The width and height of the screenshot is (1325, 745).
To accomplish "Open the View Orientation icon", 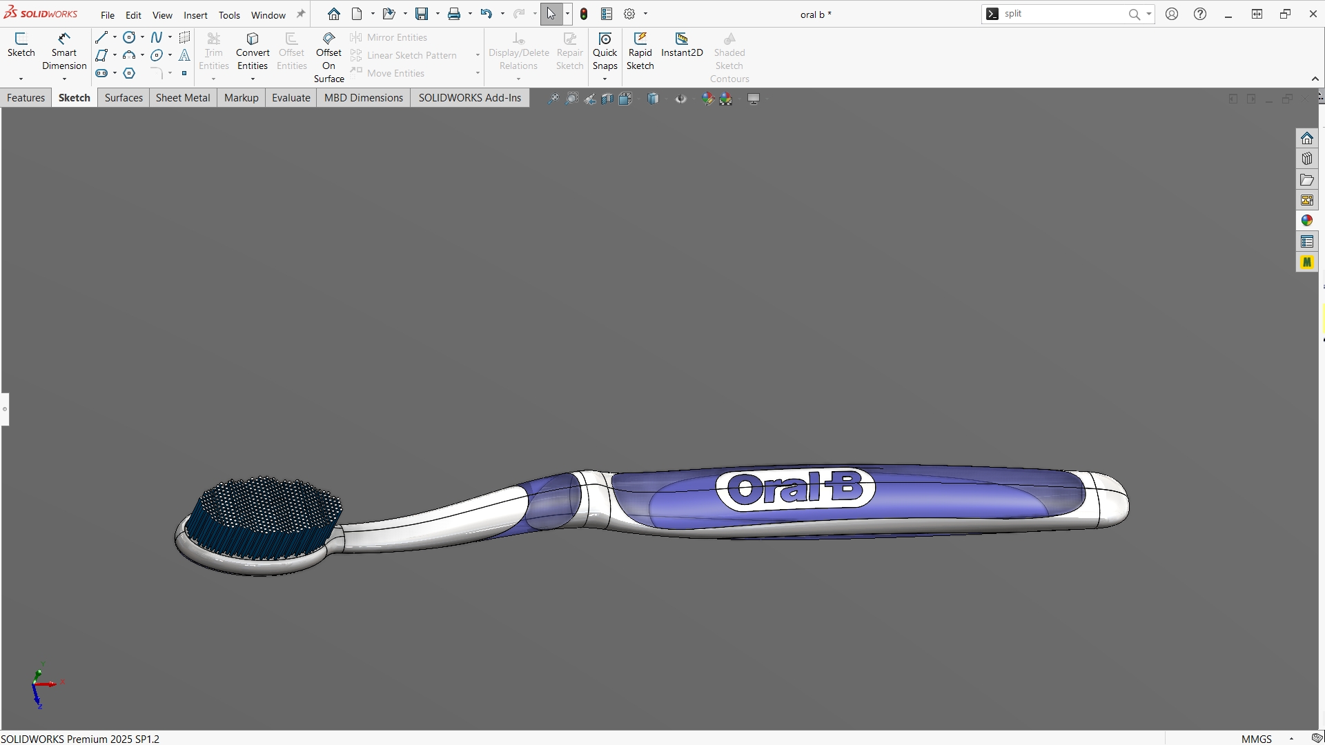I will point(626,99).
